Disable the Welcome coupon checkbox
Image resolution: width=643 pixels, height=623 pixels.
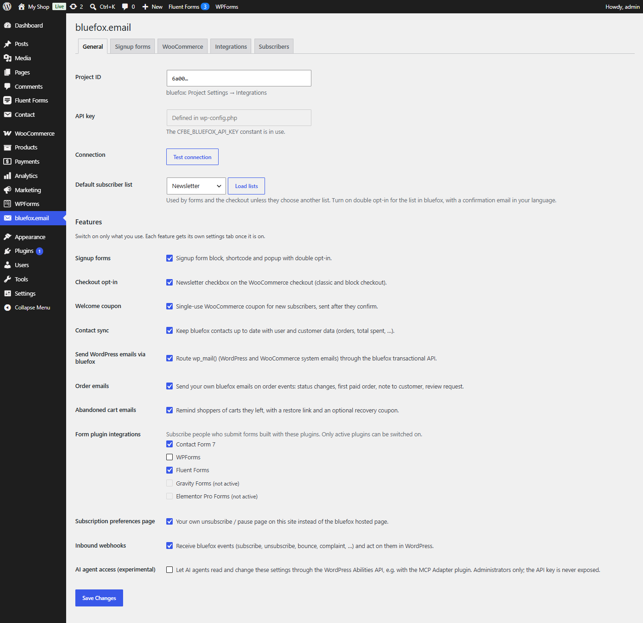[x=169, y=306]
